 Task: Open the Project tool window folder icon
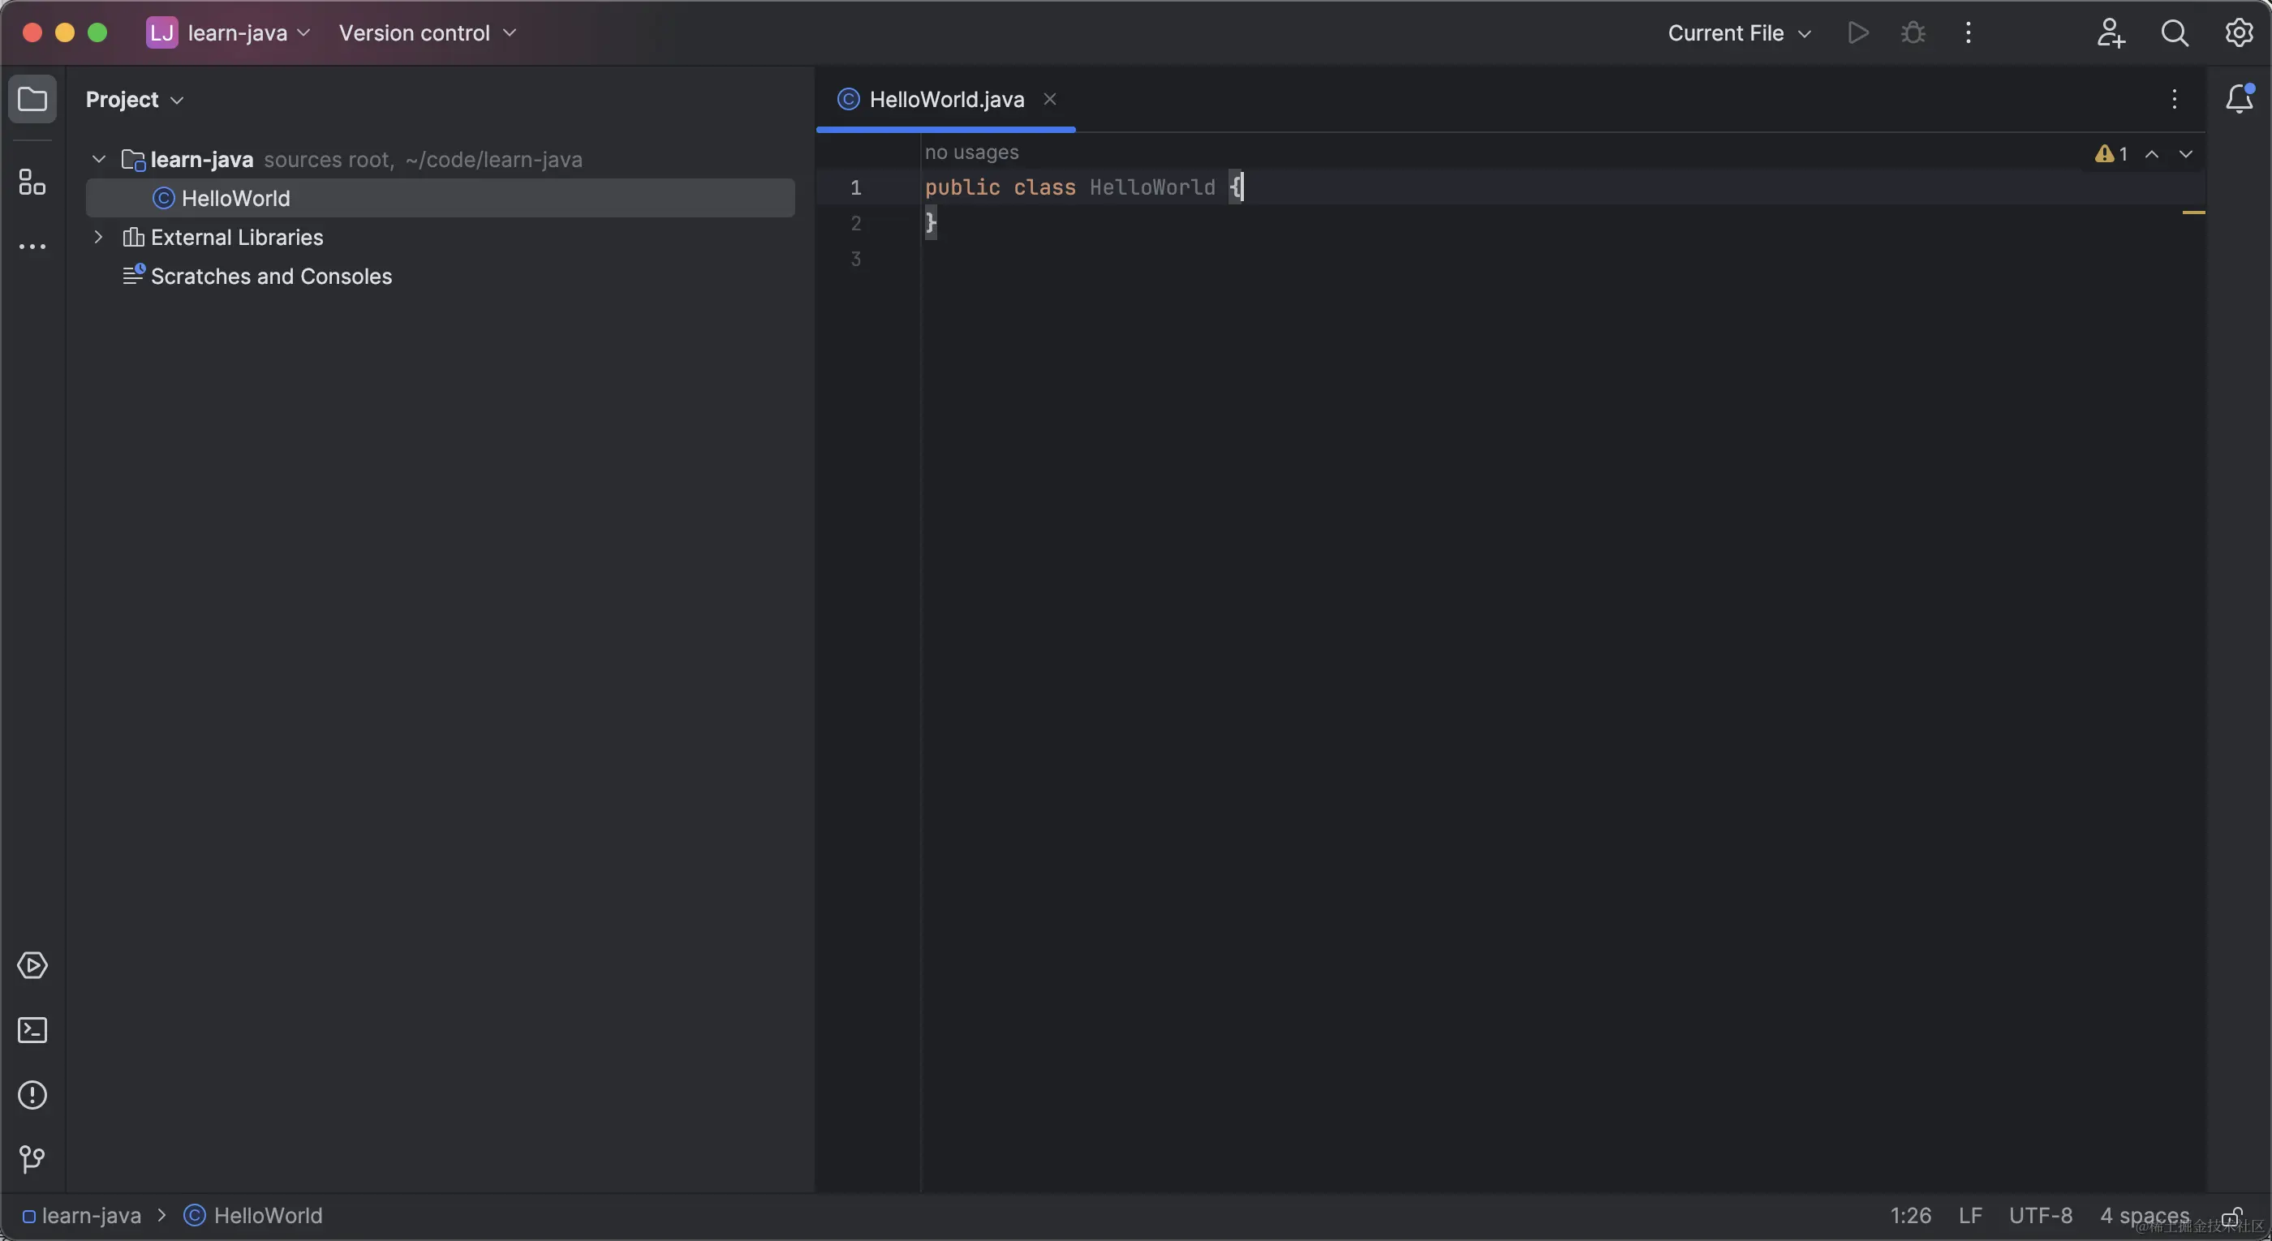coord(32,99)
